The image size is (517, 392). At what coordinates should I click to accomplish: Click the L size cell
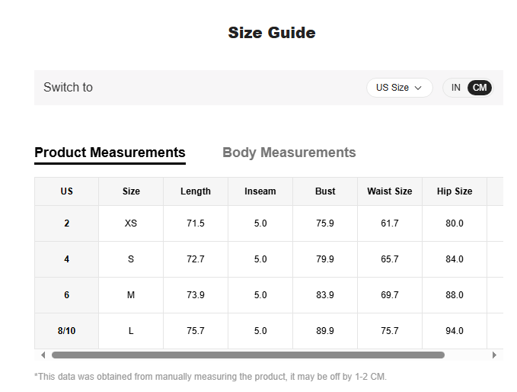tap(131, 331)
